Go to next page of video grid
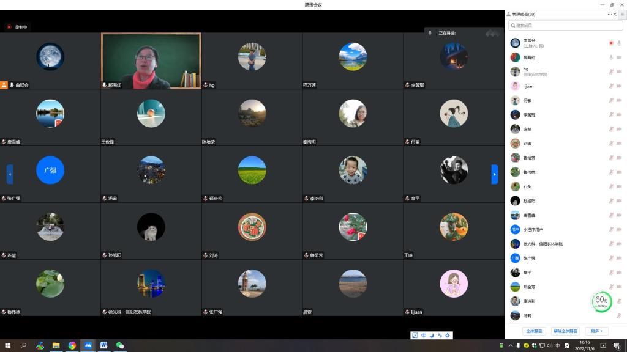This screenshot has width=627, height=352. tap(495, 174)
